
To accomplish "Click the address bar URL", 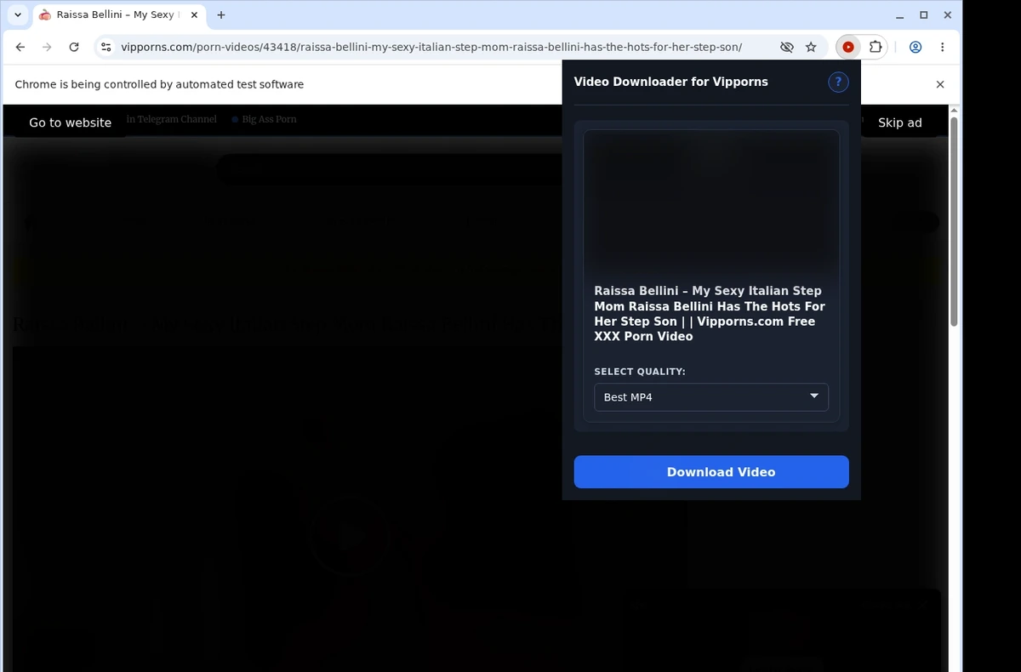I will [x=431, y=48].
